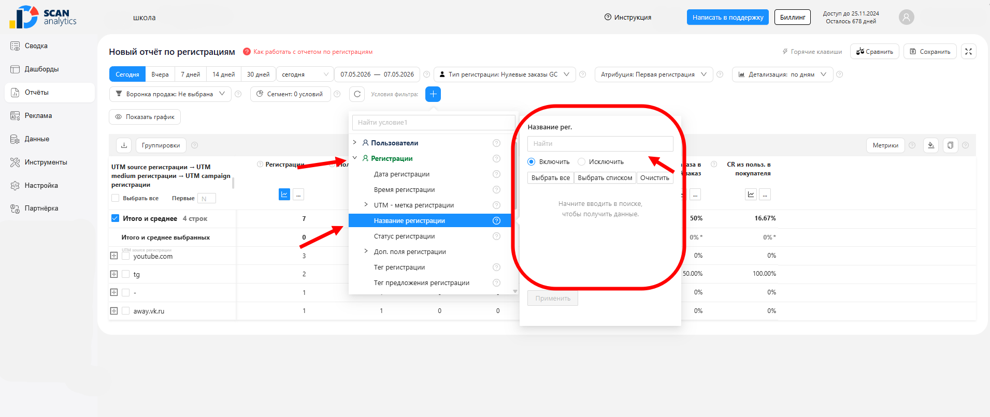Select Статус регистрации condition
Image resolution: width=990 pixels, height=417 pixels.
point(404,236)
